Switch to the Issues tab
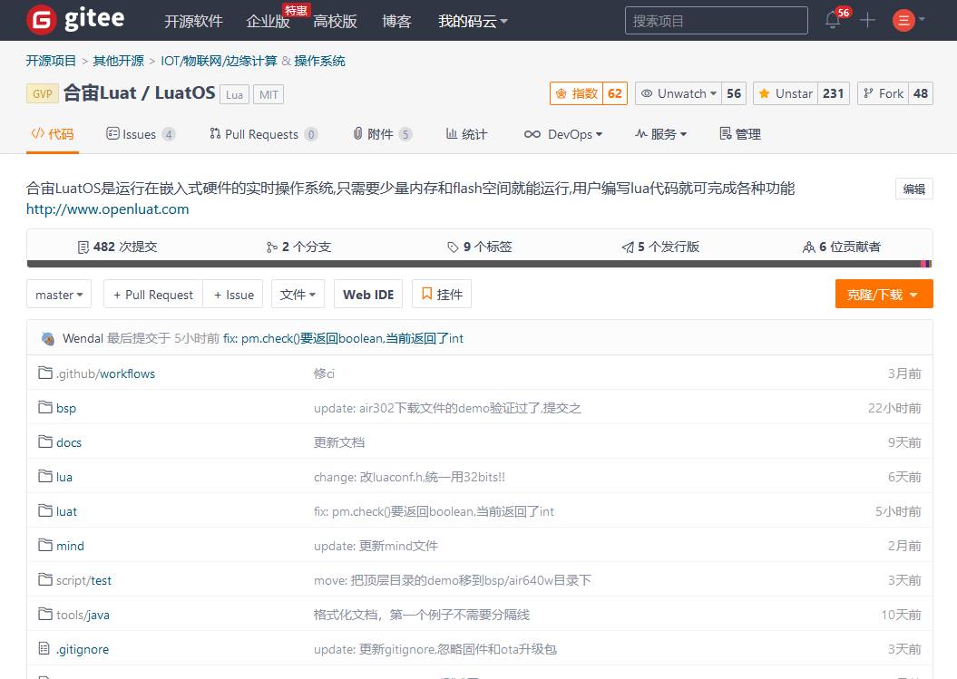The height and width of the screenshot is (679, 957). (x=141, y=134)
